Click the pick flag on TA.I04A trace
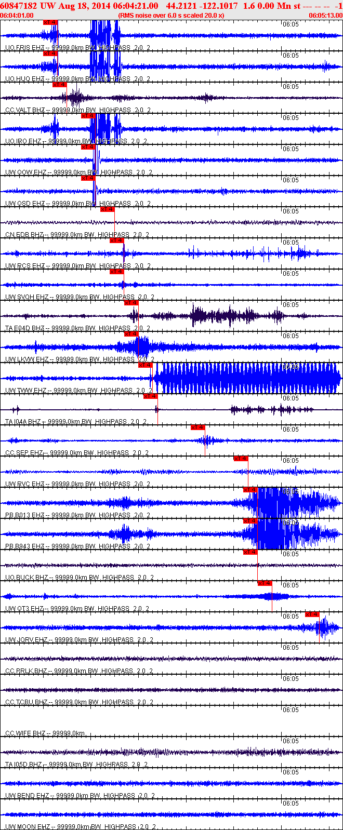Screen dimensions: 343x830 (x=151, y=396)
